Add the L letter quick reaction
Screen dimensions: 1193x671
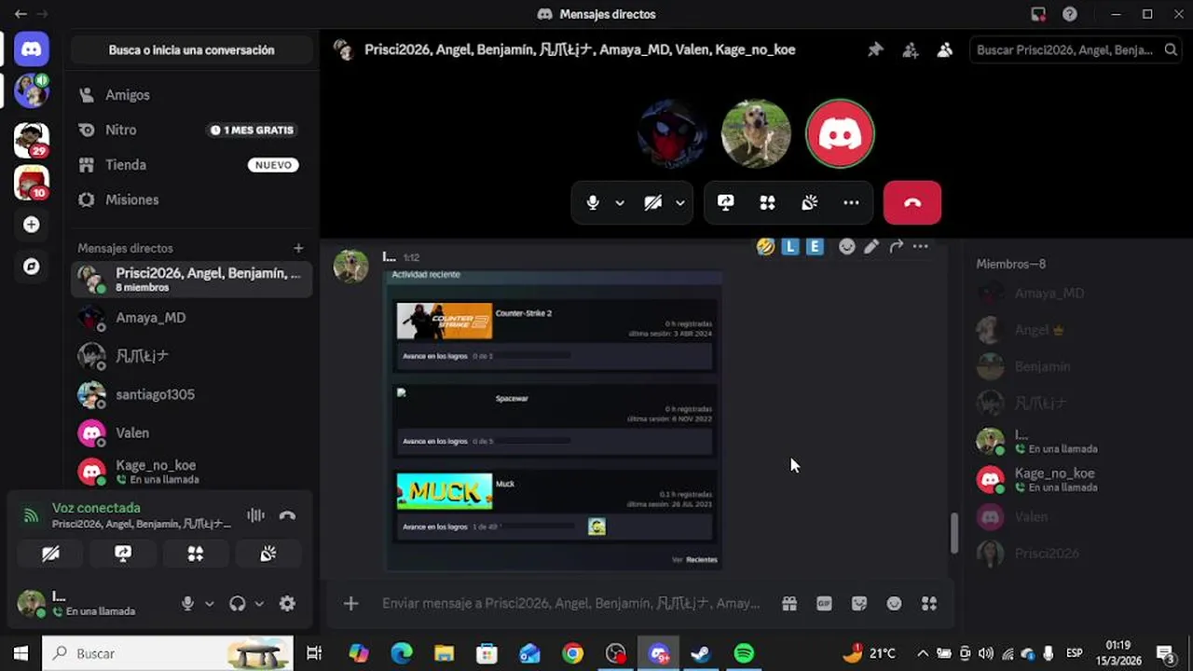point(790,247)
